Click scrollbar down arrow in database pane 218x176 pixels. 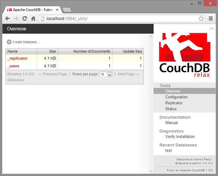151,171
